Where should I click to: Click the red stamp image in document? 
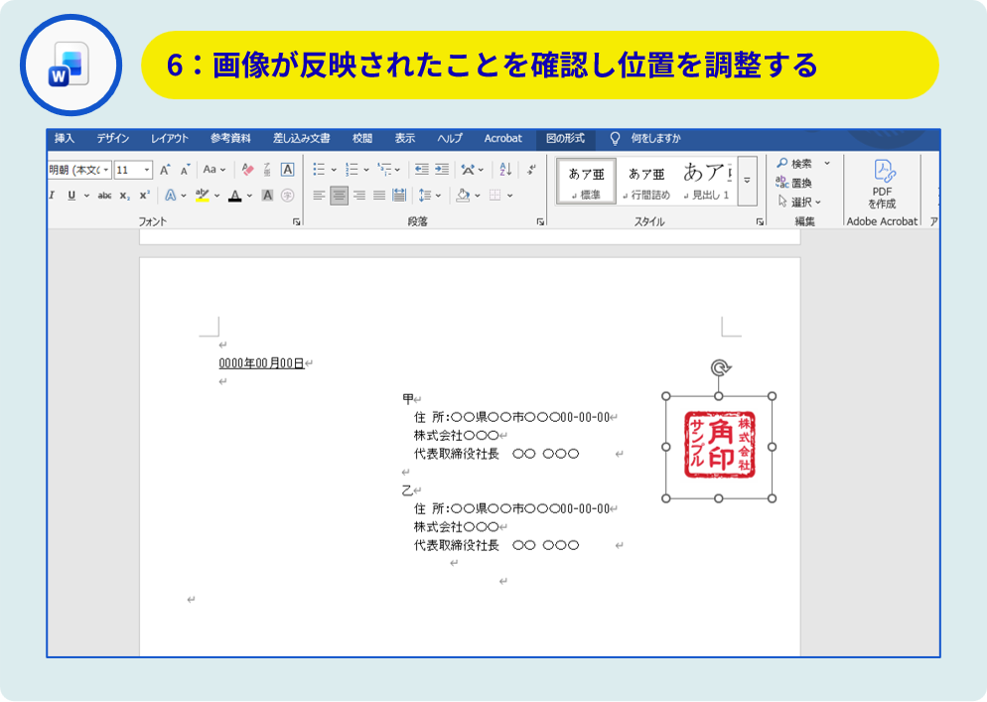(719, 444)
